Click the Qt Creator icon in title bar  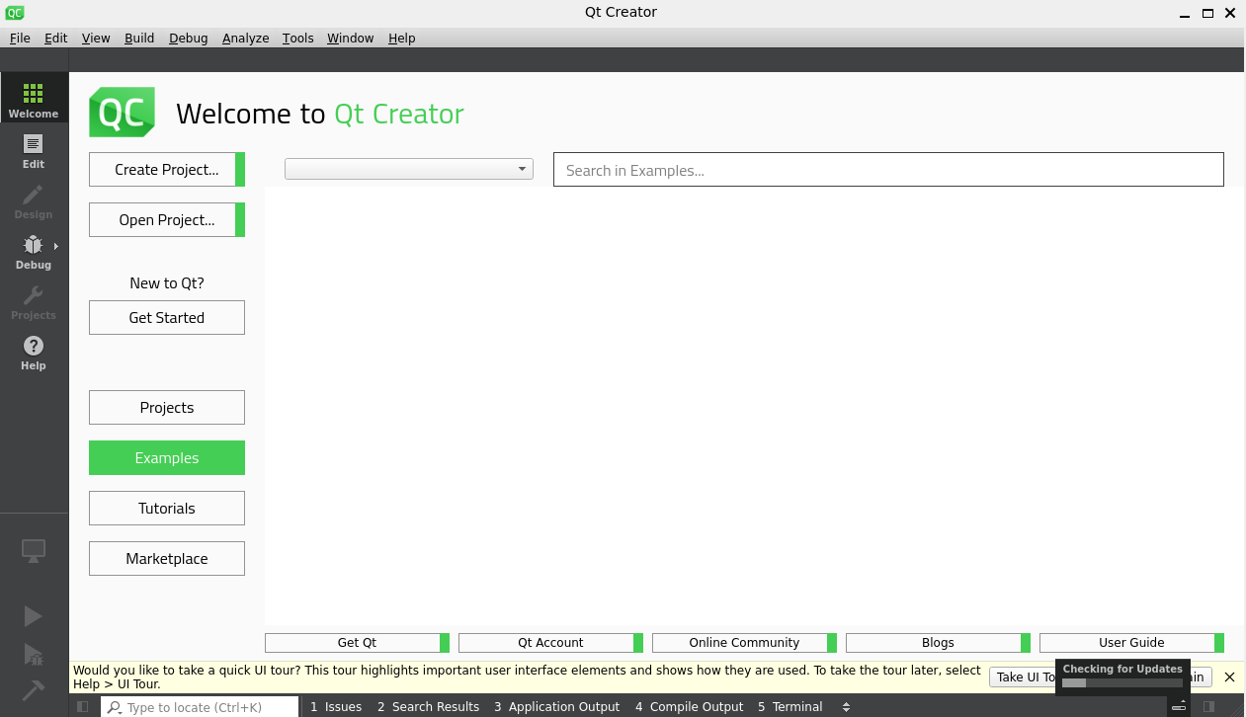pyautogui.click(x=15, y=13)
